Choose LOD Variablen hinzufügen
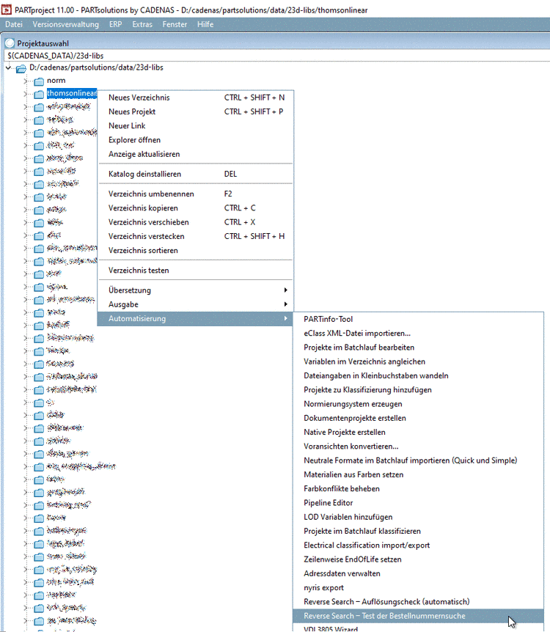The image size is (550, 632). pos(418,517)
